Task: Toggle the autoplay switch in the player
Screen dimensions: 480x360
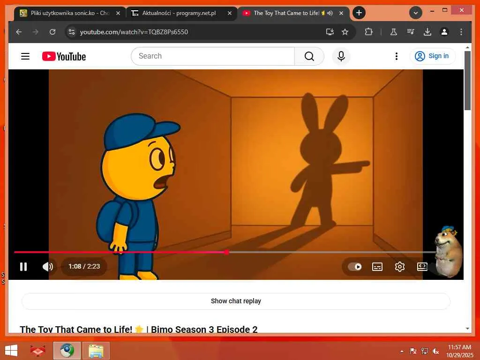Action: click(x=355, y=267)
